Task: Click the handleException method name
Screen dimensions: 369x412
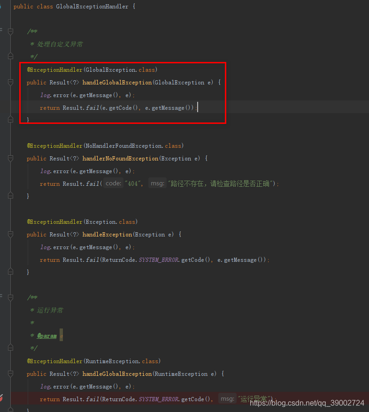Action: [x=107, y=234]
